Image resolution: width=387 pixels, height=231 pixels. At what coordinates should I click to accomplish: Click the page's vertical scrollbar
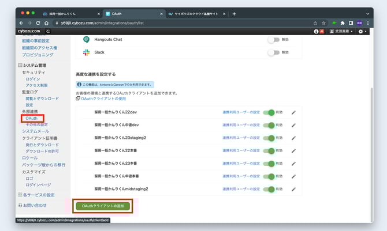point(371,115)
